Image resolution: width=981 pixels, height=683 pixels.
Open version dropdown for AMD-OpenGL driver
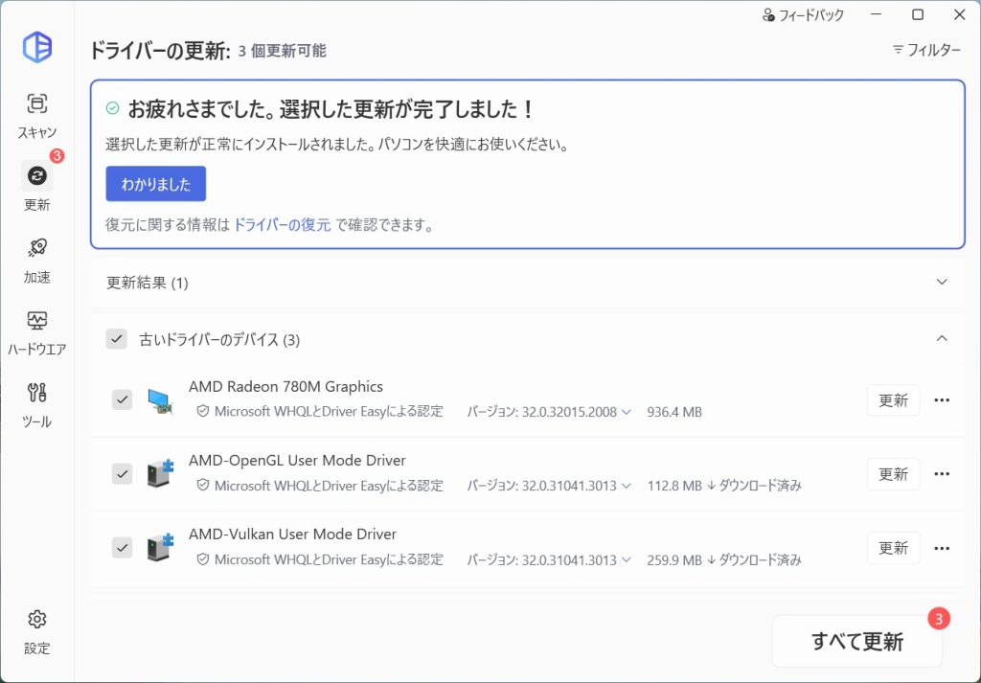(627, 486)
